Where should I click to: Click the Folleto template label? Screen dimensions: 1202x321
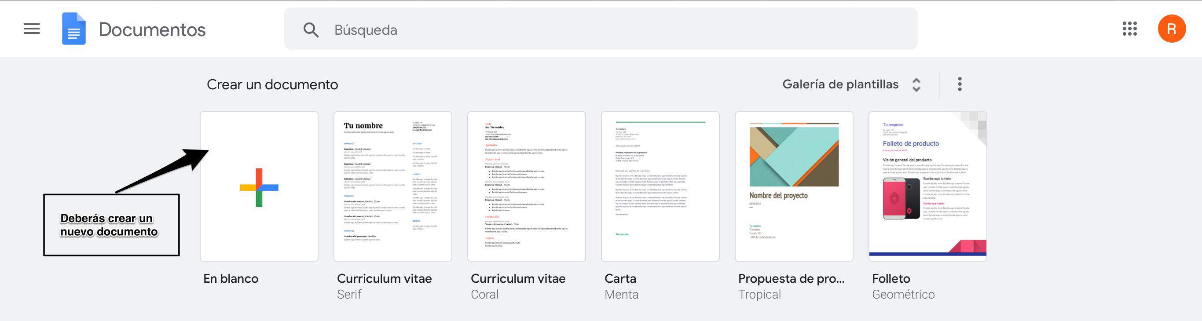tap(891, 278)
